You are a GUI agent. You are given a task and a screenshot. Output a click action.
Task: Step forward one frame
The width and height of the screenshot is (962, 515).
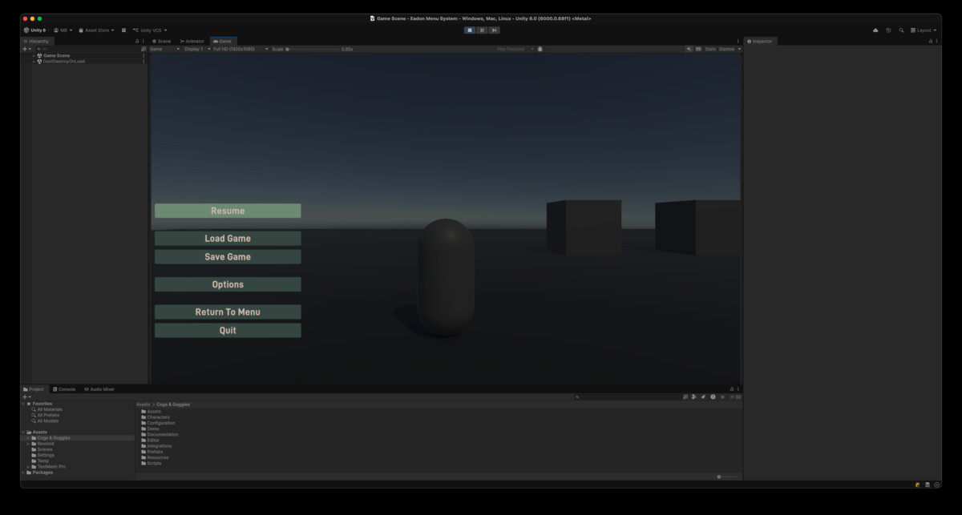[x=495, y=30]
